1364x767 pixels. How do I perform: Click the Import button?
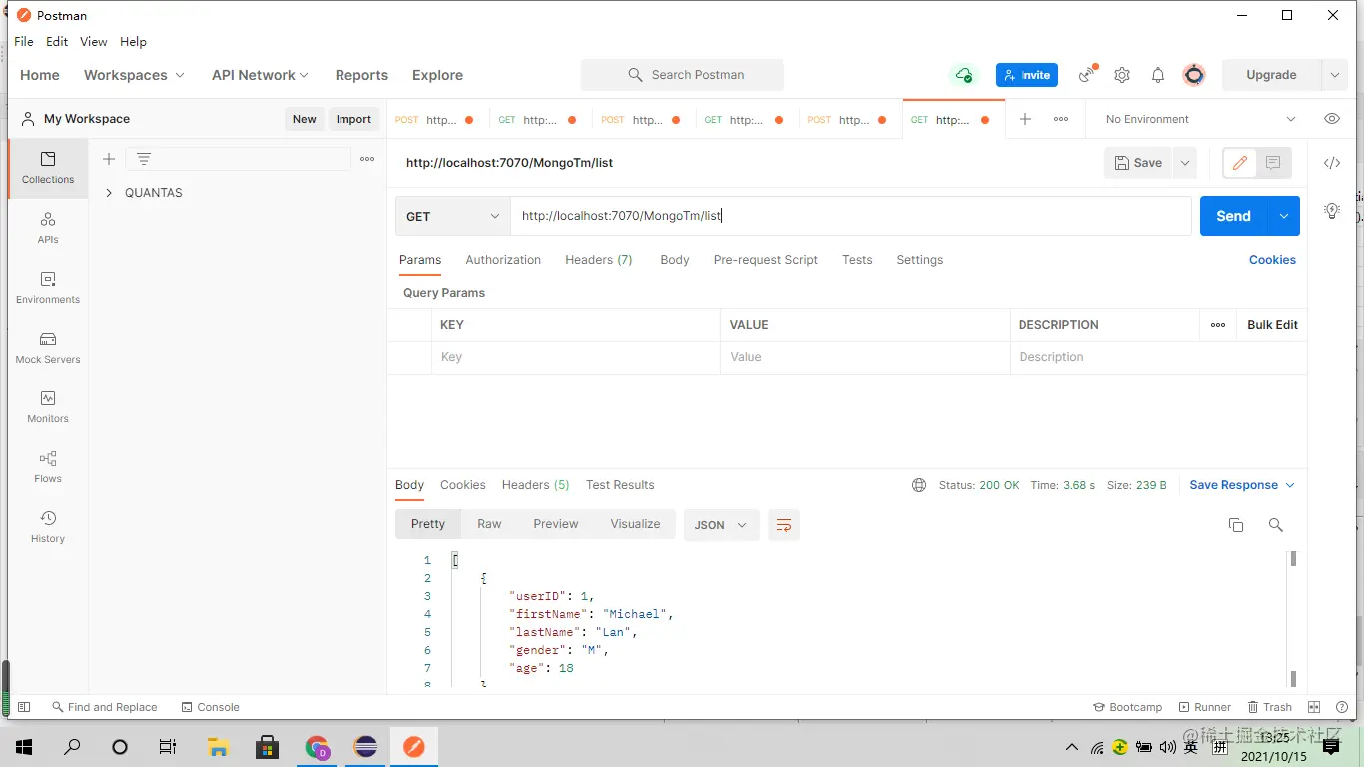pyautogui.click(x=353, y=119)
